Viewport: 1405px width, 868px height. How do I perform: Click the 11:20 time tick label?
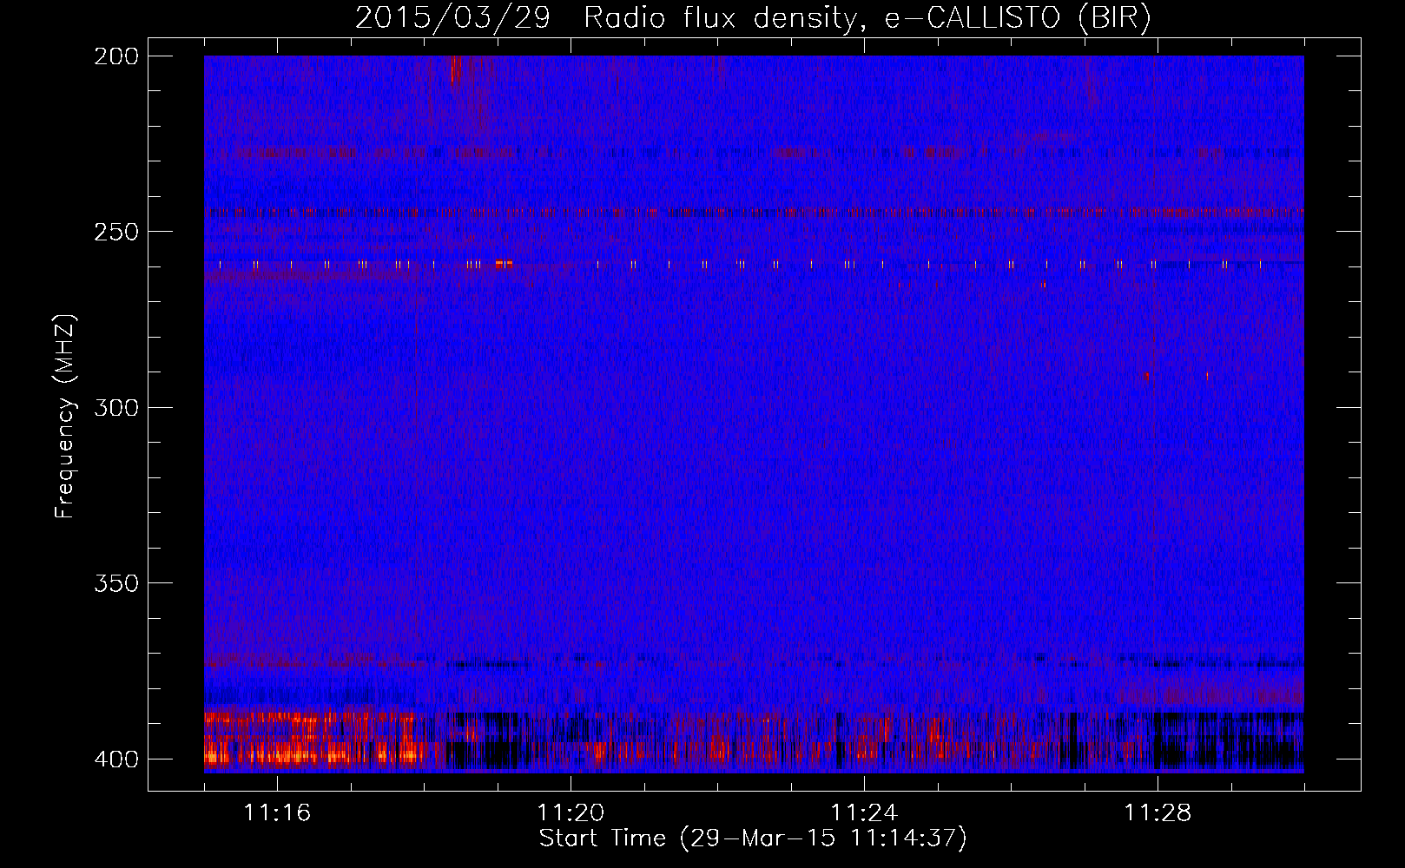[571, 813]
